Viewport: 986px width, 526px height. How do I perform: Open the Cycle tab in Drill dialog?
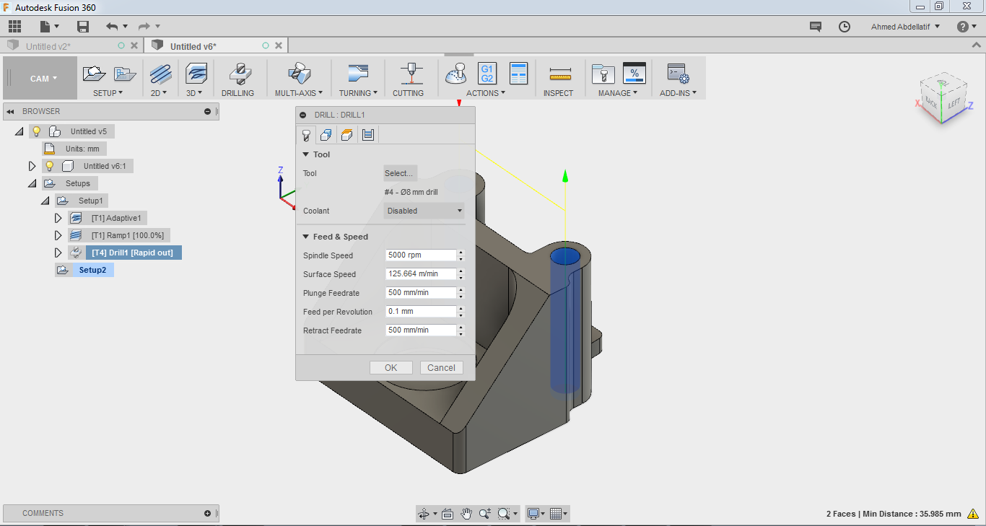click(x=368, y=135)
